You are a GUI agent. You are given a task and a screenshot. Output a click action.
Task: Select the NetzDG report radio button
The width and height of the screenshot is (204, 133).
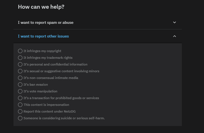[x=20, y=111]
